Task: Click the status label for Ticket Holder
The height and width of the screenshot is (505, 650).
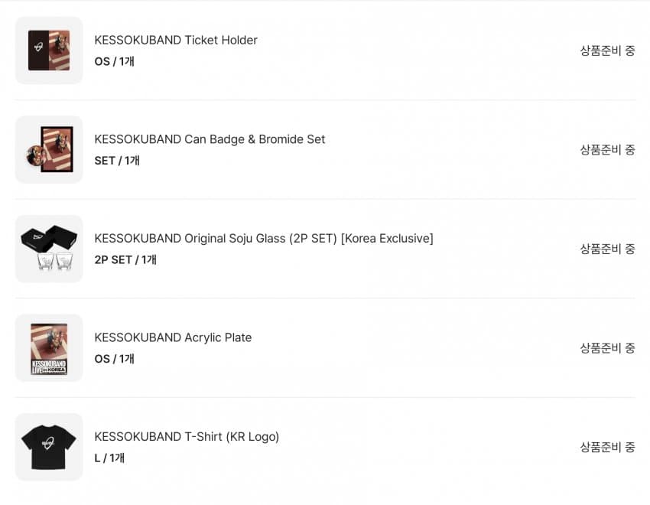Action: click(607, 50)
